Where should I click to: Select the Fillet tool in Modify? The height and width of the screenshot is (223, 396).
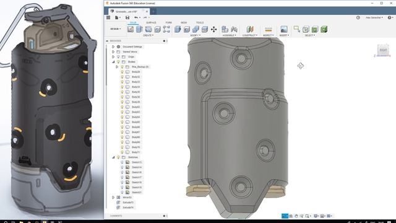(187, 29)
